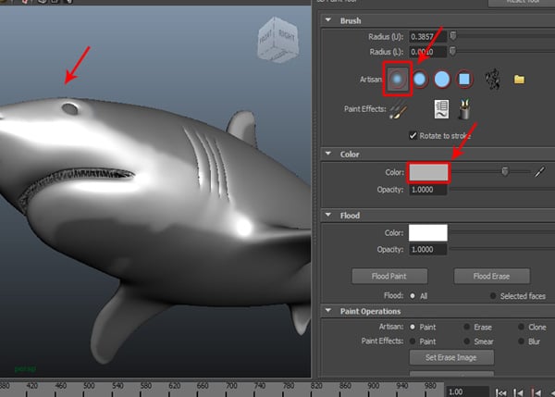Open the Paint Effects template brush settings
The width and height of the screenshot is (555, 397).
(x=441, y=109)
